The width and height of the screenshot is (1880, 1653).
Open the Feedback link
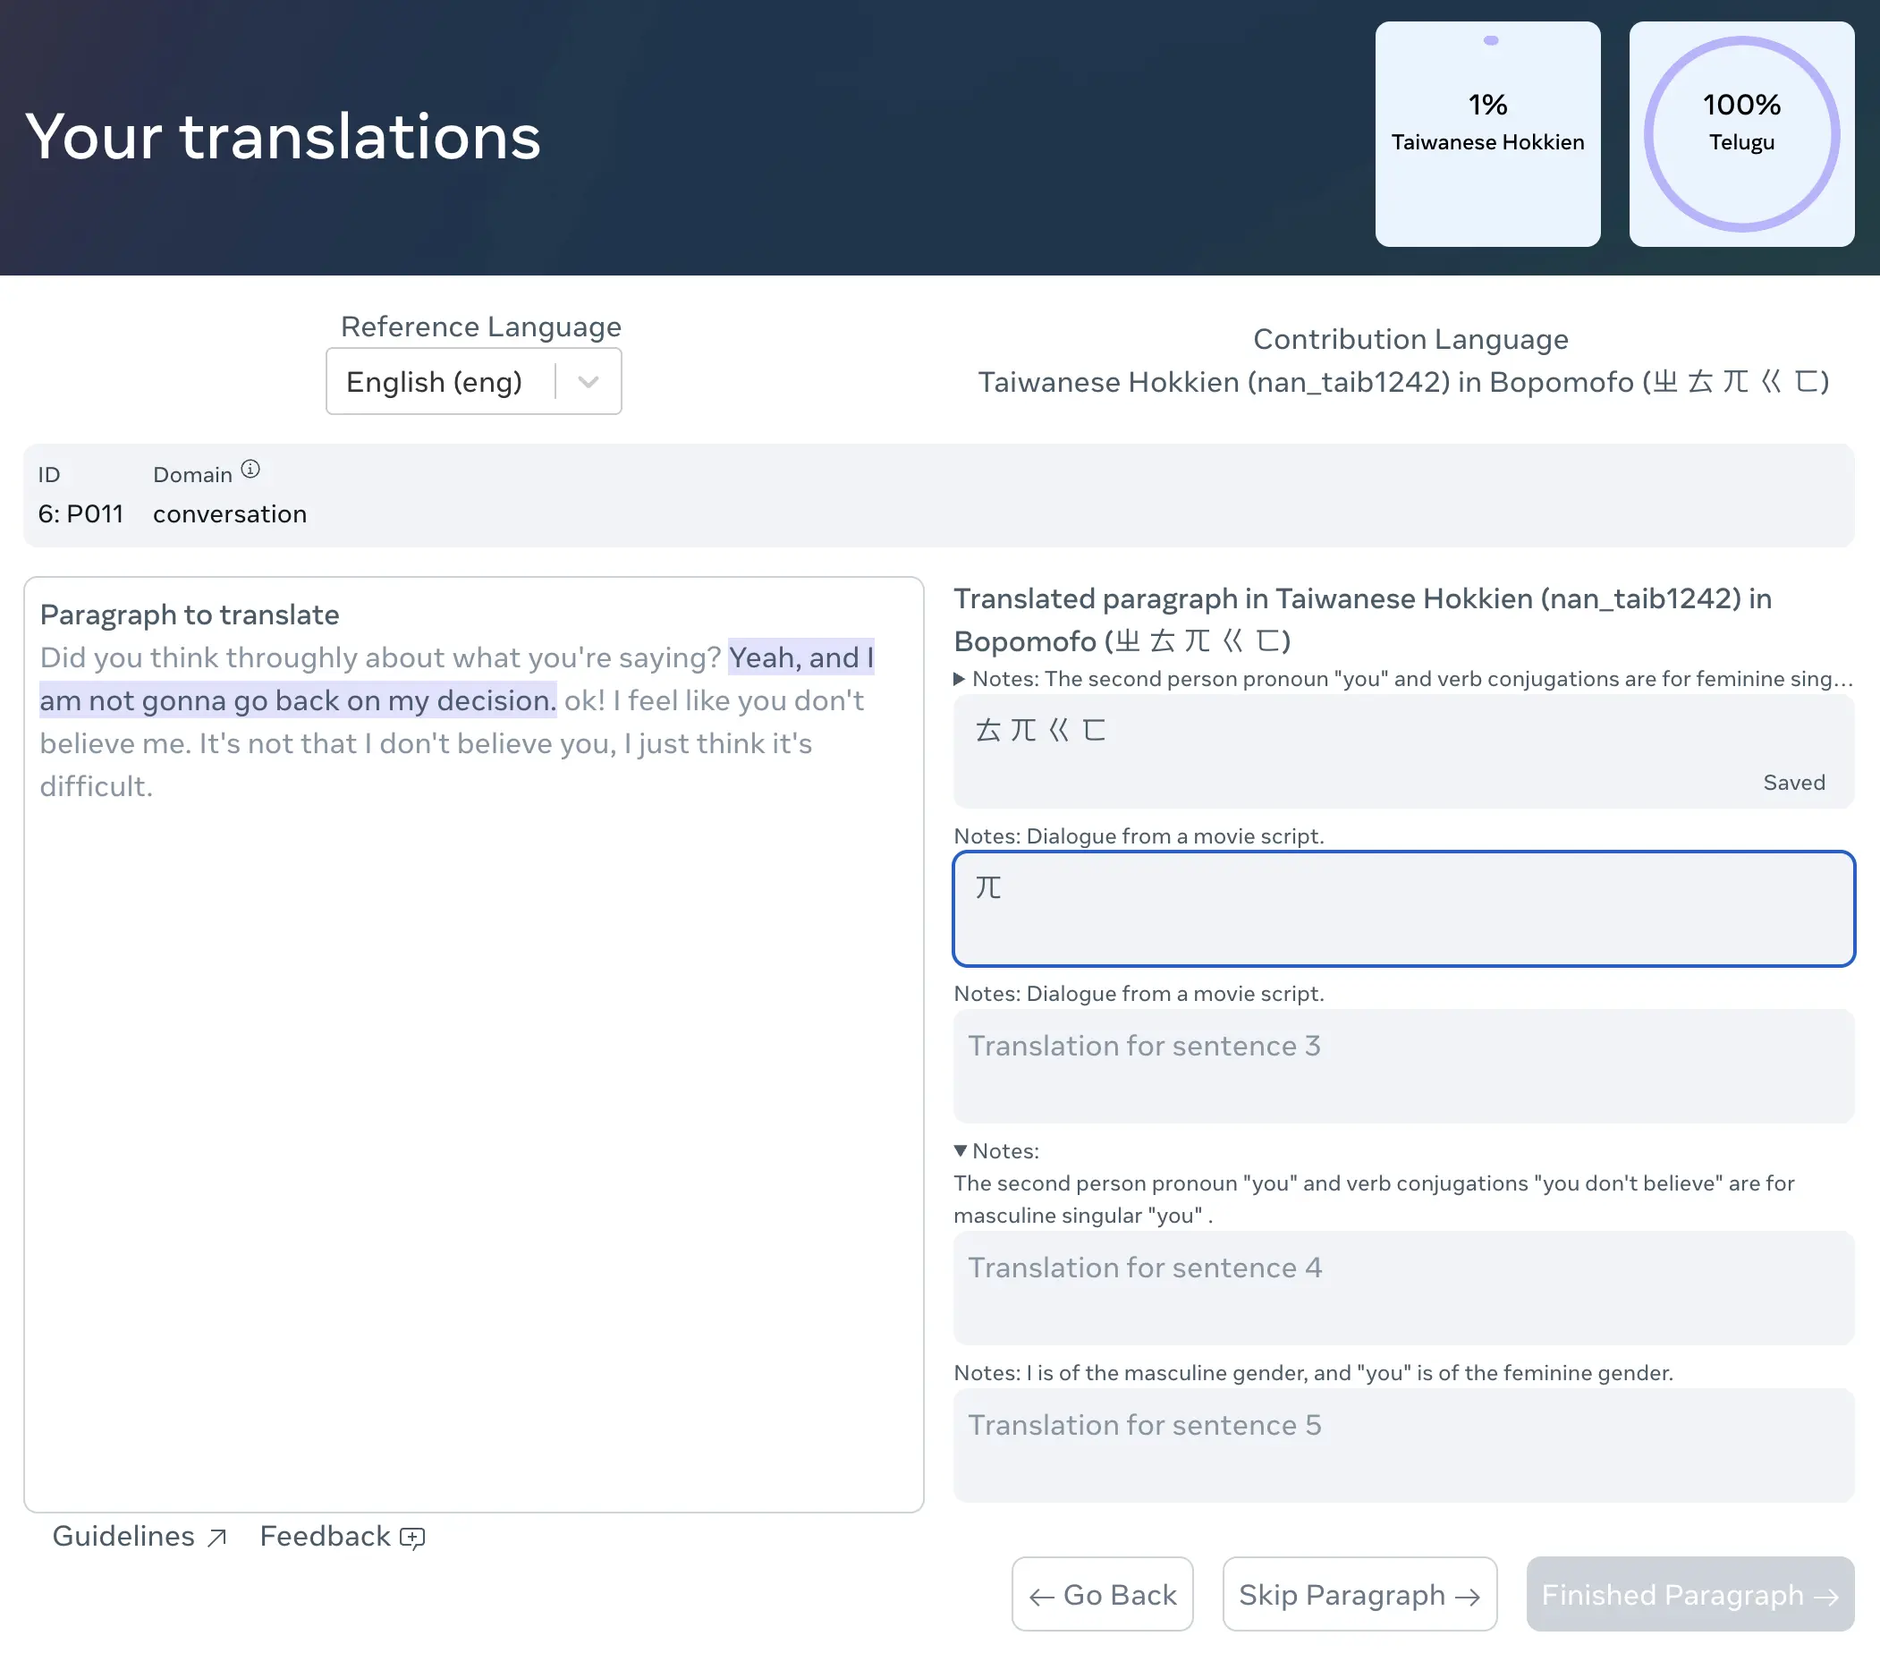pos(326,1536)
